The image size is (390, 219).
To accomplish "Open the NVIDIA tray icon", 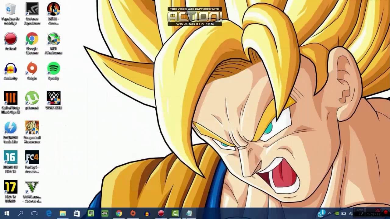I will point(337,214).
